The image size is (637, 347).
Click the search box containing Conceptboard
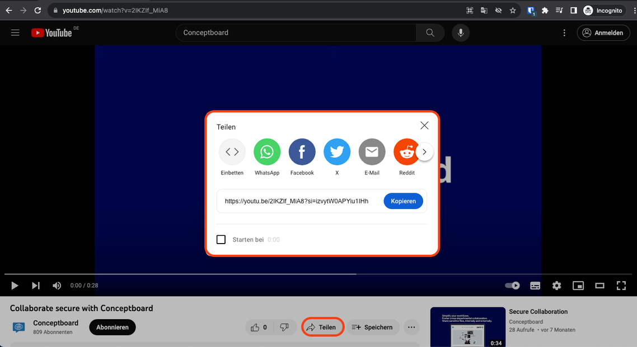click(296, 33)
